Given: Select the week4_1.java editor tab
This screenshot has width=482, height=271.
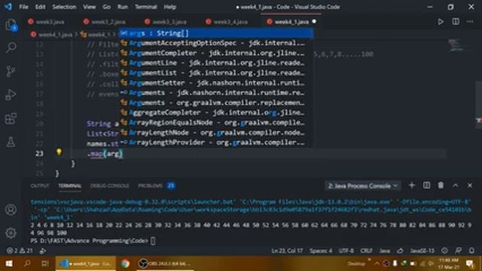Looking at the screenshot, I should click(291, 22).
